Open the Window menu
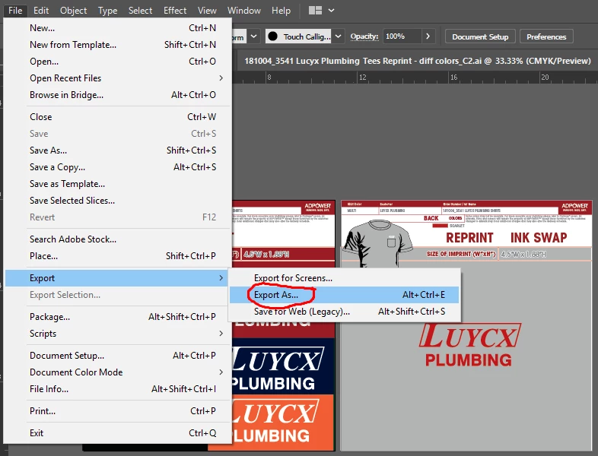This screenshot has width=598, height=456. pos(244,11)
